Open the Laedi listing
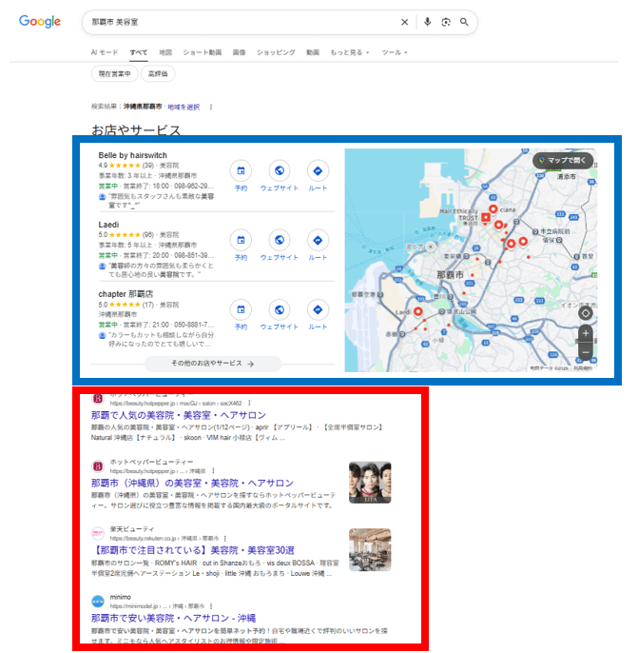 (108, 225)
